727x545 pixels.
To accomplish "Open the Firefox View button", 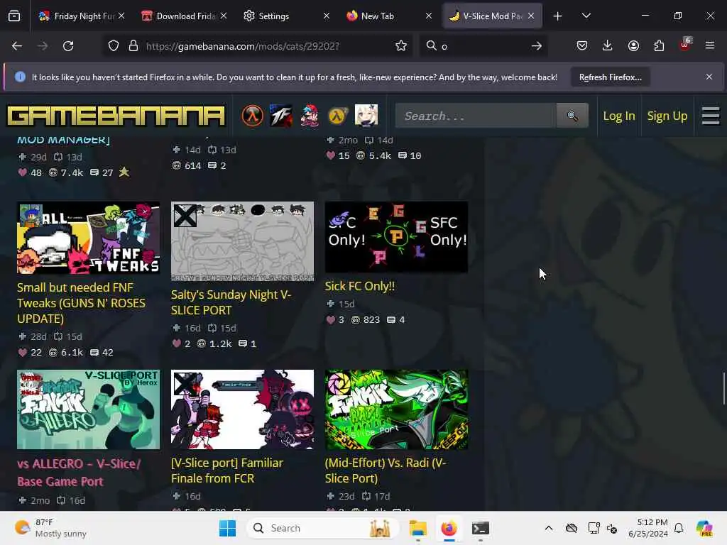I will (14, 16).
